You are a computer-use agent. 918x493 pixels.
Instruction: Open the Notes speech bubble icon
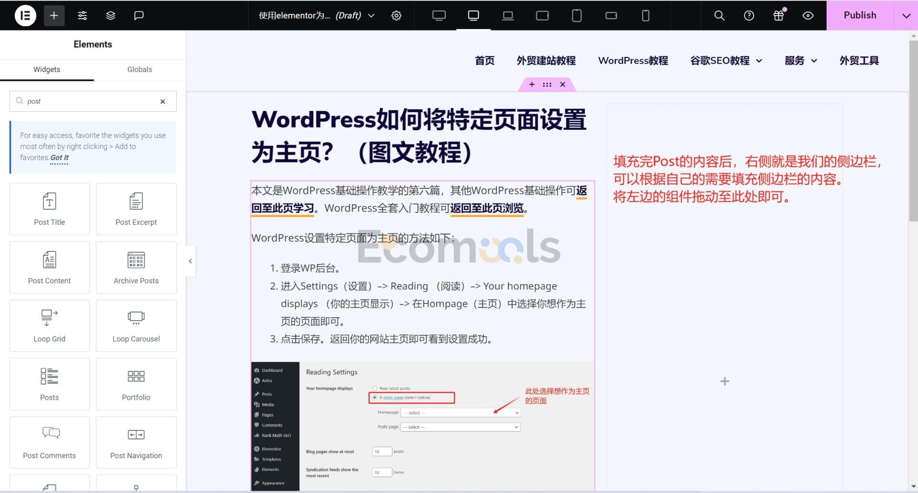point(139,15)
